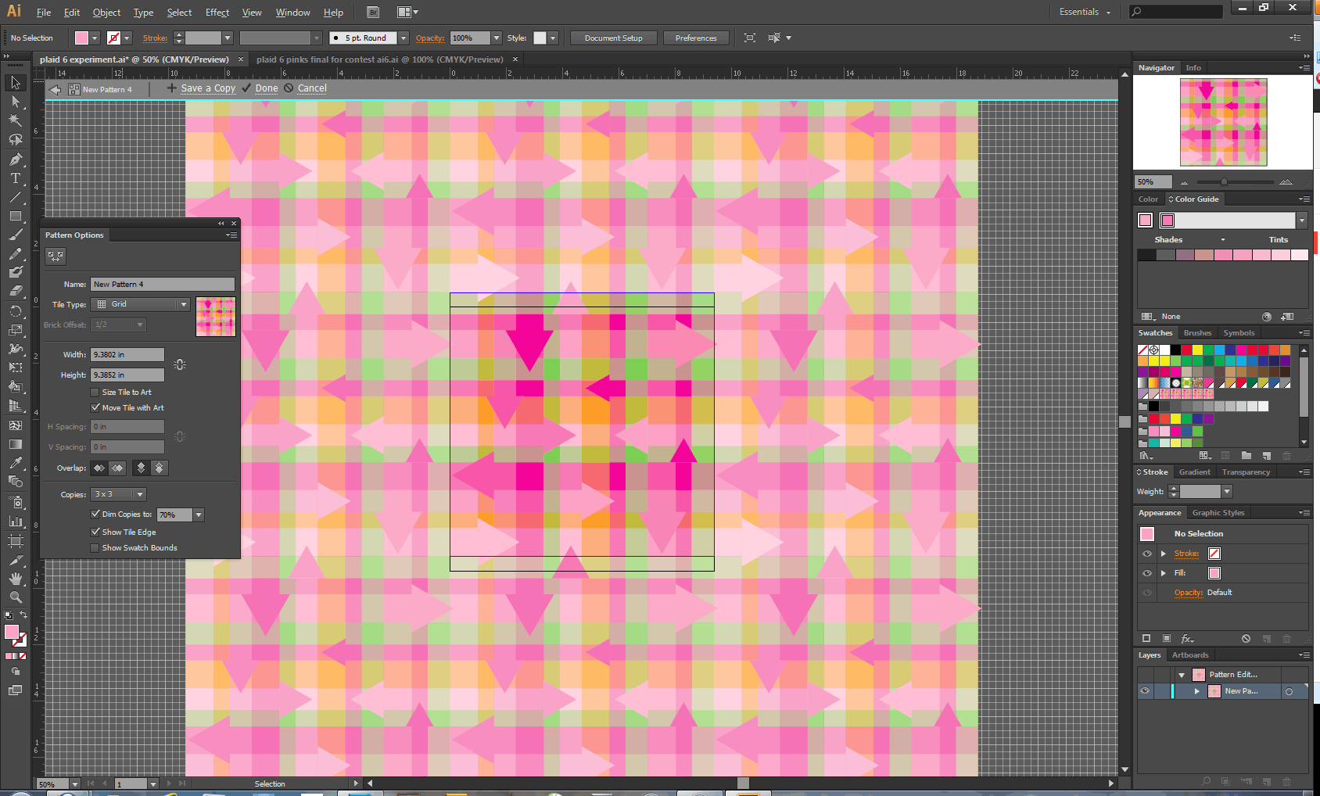The width and height of the screenshot is (1320, 796).
Task: Open the Effect menu
Action: pyautogui.click(x=217, y=13)
